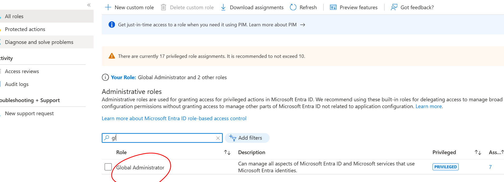
Task: Open the Global Administrator role
Action: (140, 168)
